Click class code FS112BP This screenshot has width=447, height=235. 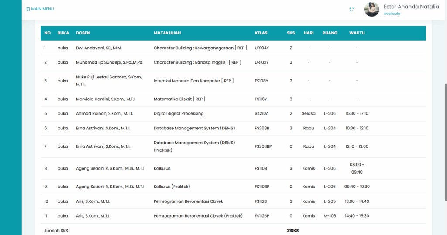pyautogui.click(x=262, y=216)
